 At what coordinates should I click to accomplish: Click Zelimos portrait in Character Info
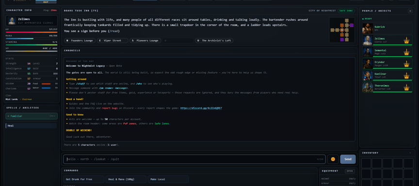coord(12,20)
